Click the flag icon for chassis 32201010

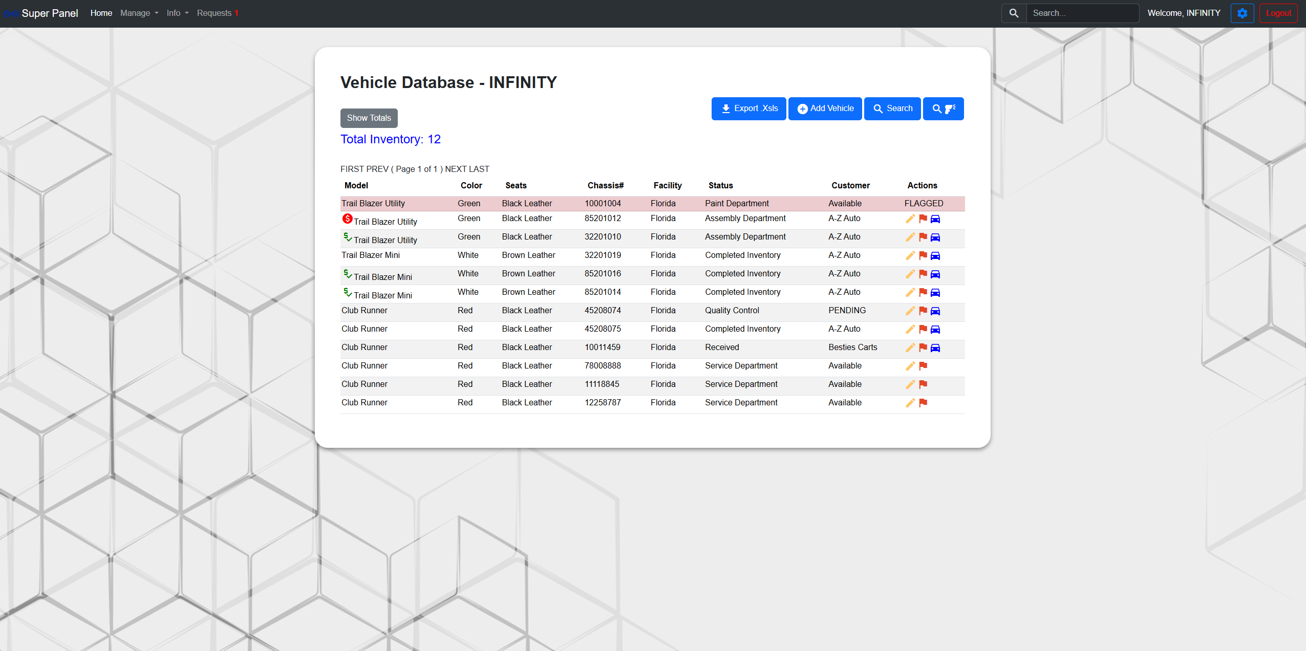(x=923, y=237)
